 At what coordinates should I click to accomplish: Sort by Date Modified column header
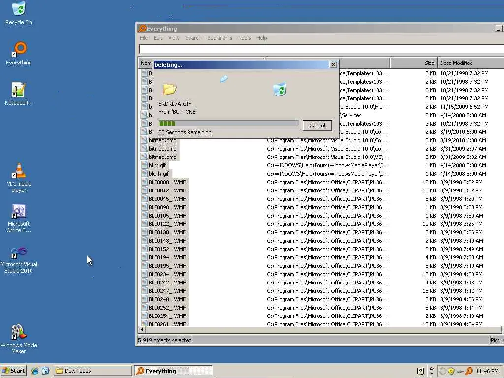coord(471,63)
